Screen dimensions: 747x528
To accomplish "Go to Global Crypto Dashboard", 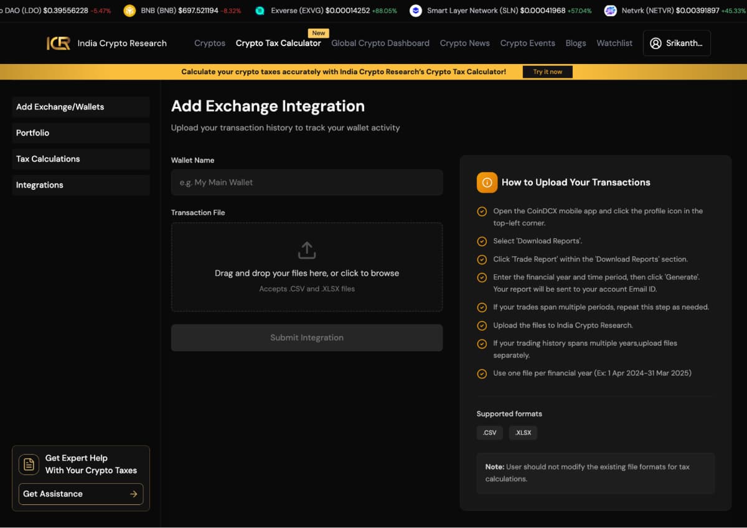I will (380, 43).
